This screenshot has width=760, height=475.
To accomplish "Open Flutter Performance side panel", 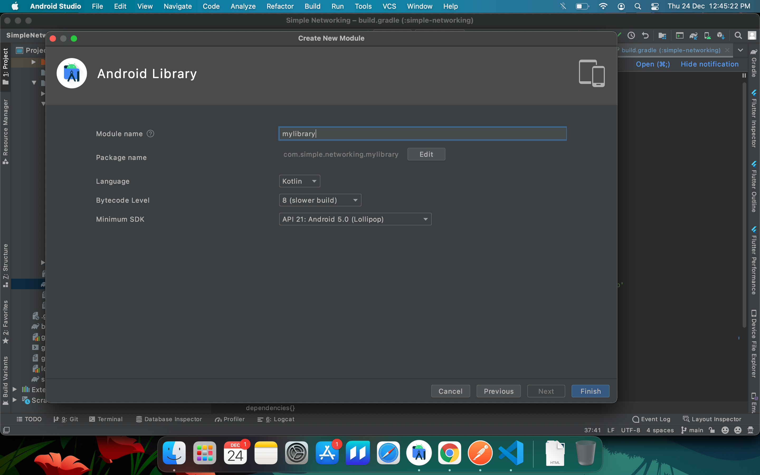I will point(754,260).
